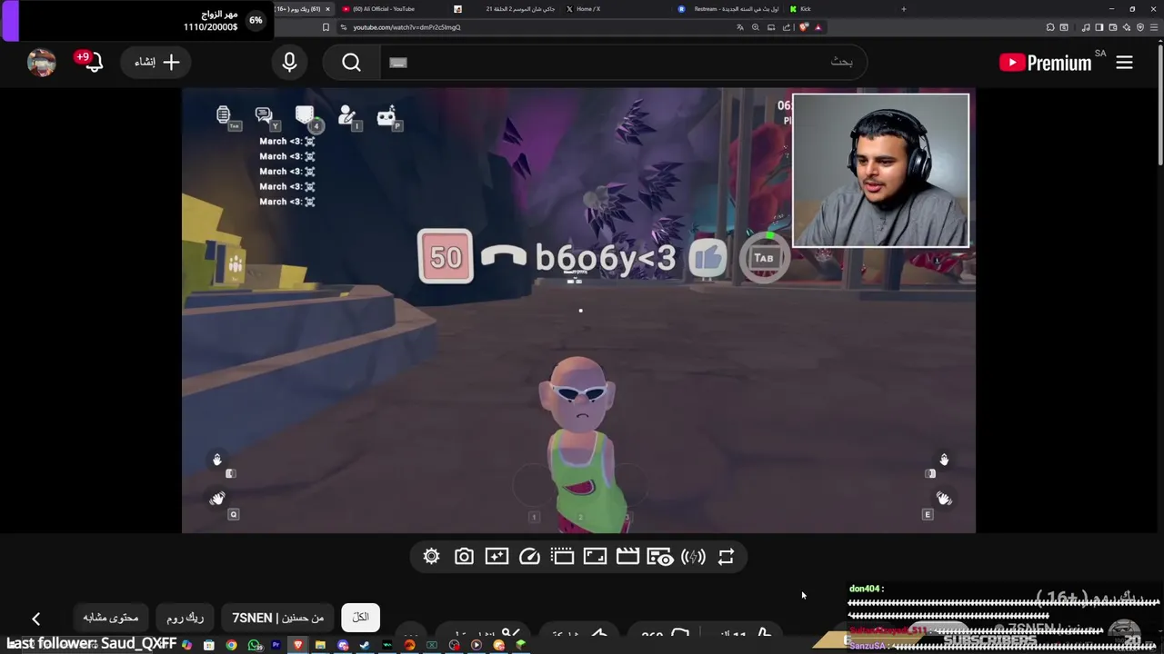
Task: Open the YouTube guide hamburger menu
Action: click(1124, 63)
